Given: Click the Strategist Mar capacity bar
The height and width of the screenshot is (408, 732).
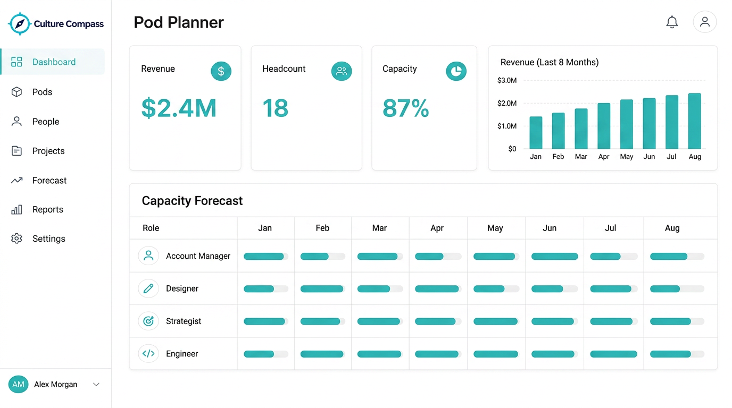Looking at the screenshot, I should click(380, 321).
